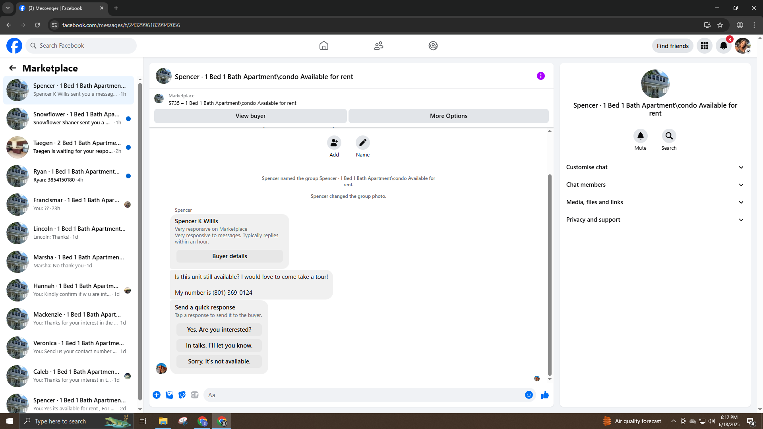Show hidden system tray icons
Screen dimensions: 763x429
point(674,421)
